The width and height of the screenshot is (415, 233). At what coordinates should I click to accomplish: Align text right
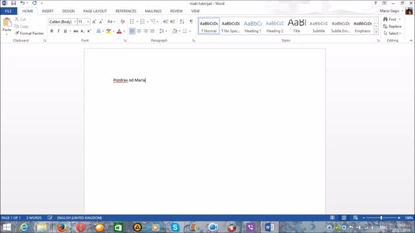[x=145, y=31]
